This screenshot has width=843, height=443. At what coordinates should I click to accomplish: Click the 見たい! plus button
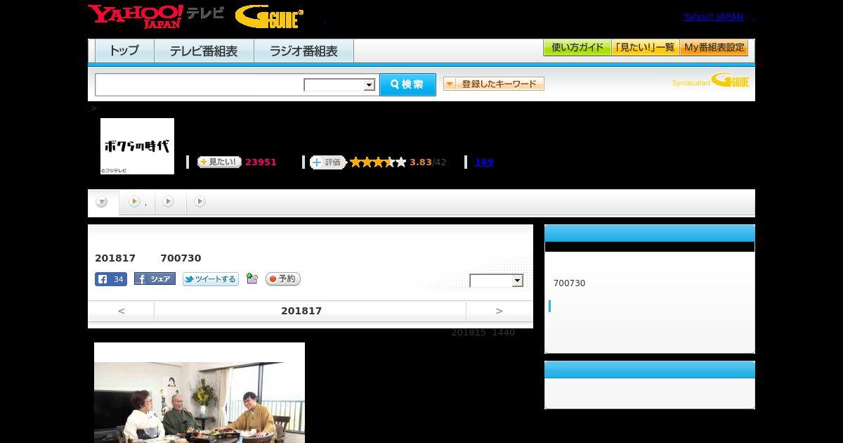point(219,162)
